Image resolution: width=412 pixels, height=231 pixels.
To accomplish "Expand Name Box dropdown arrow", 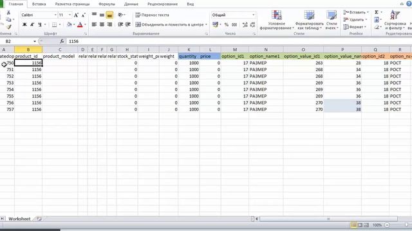I will click(34, 41).
